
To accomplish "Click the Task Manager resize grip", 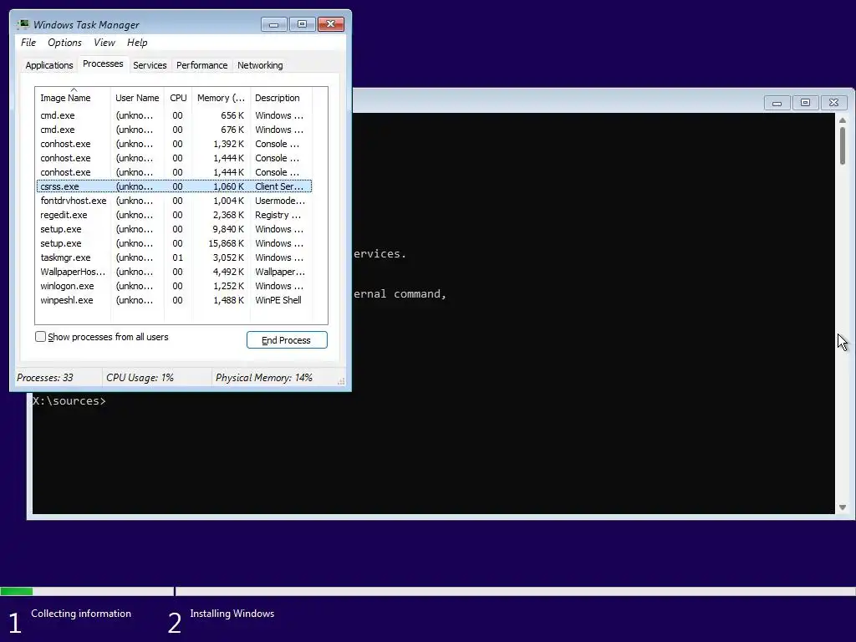I will point(341,381).
